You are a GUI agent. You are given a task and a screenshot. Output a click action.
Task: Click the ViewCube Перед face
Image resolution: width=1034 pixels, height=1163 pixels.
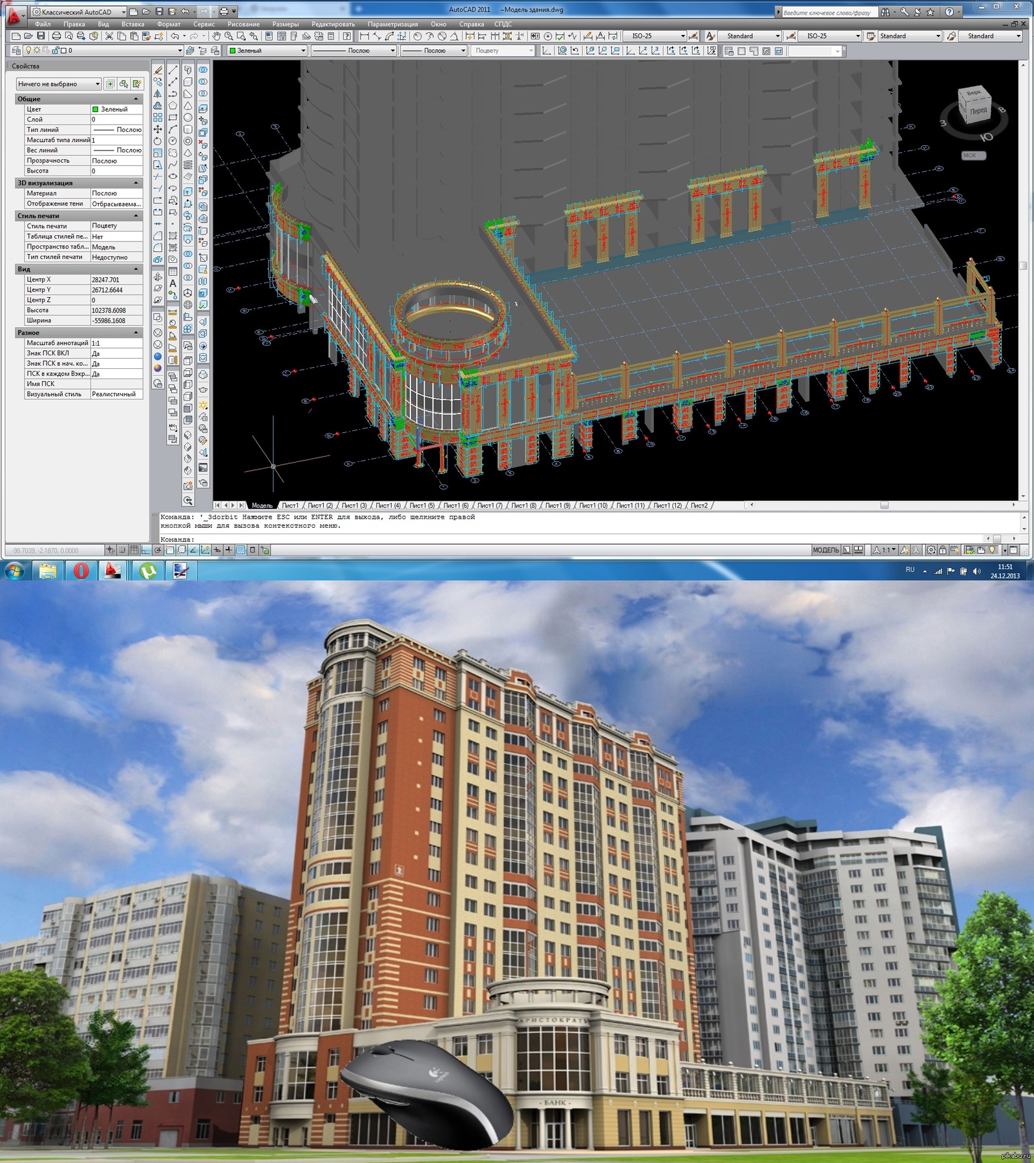(x=978, y=110)
